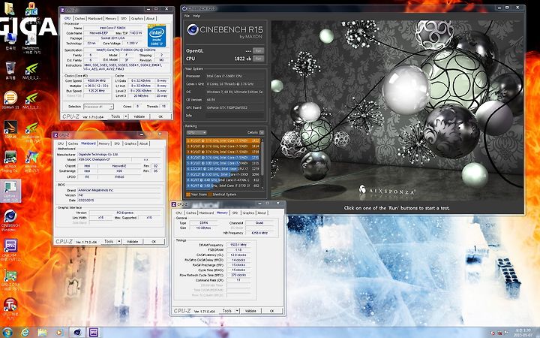Screen dimensions: 540x338
Task: Click the Details arrow in the Ranking panel
Action: (262, 132)
